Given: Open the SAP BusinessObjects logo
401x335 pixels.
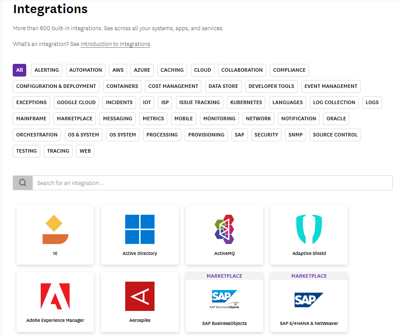Looking at the screenshot, I should [224, 299].
